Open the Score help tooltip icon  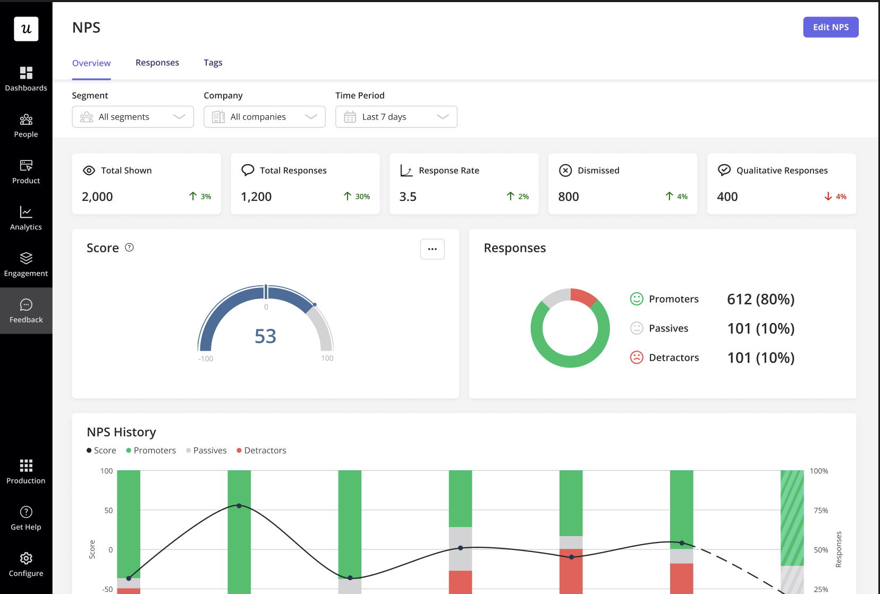point(129,247)
